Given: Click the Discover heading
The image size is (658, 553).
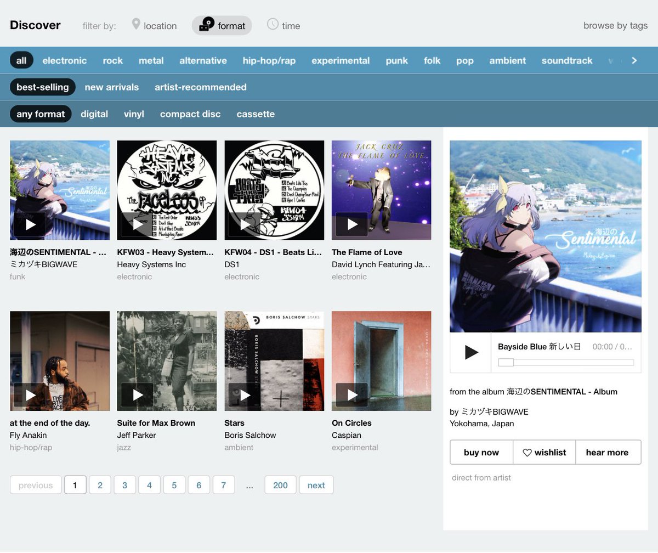Looking at the screenshot, I should (35, 25).
